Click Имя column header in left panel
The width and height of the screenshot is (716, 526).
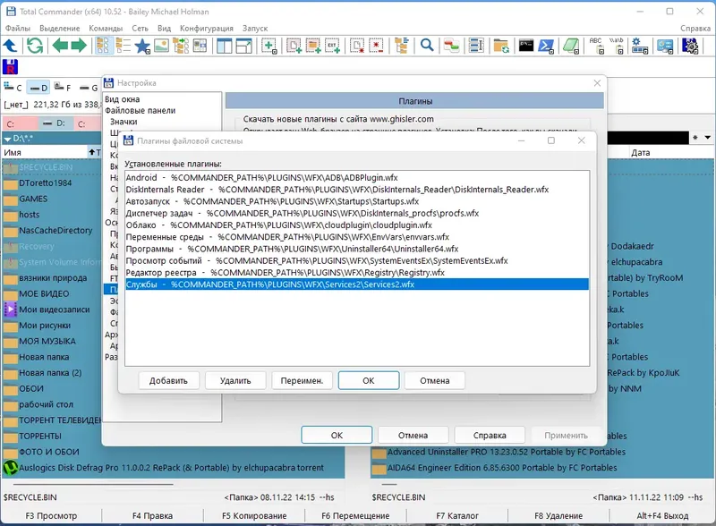click(x=44, y=152)
